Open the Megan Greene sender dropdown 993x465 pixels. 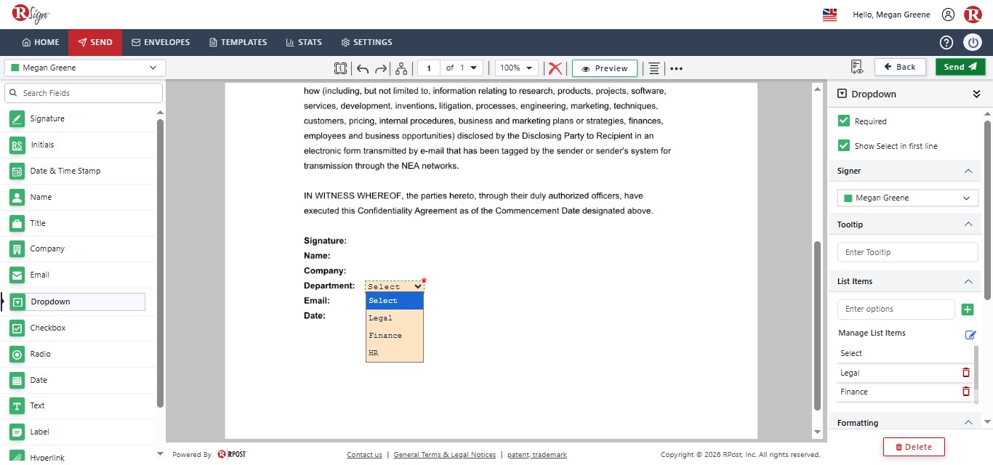pyautogui.click(x=85, y=68)
